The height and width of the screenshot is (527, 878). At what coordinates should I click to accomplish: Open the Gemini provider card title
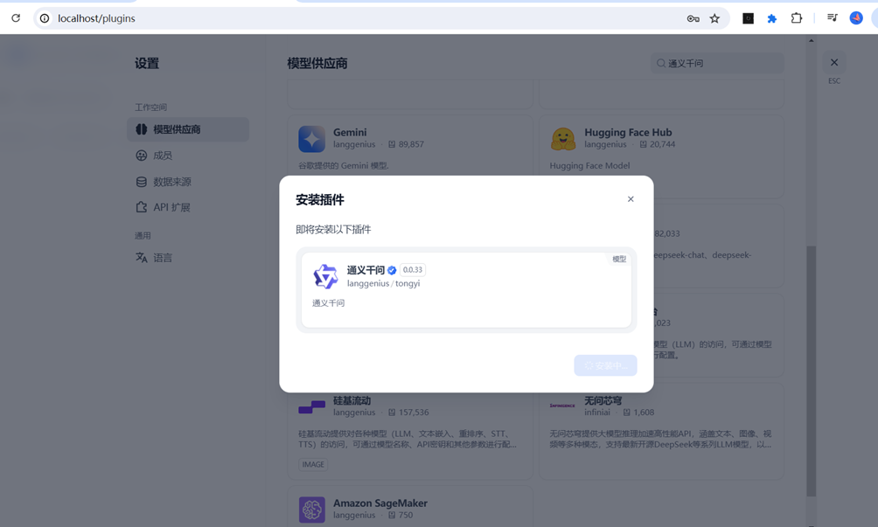point(350,133)
